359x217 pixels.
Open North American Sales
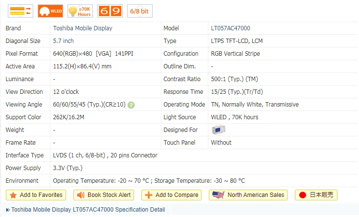[248, 195]
